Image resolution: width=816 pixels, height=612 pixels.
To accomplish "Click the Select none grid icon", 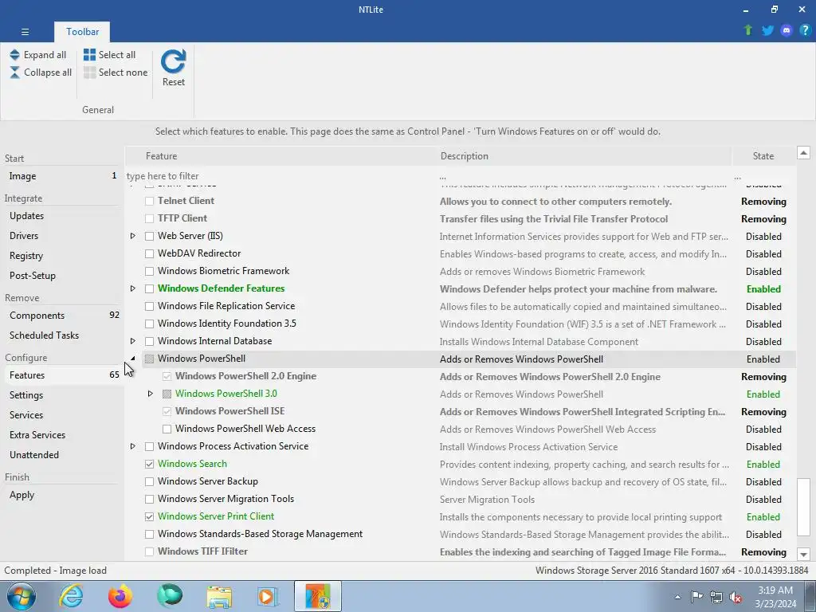I will (x=89, y=73).
